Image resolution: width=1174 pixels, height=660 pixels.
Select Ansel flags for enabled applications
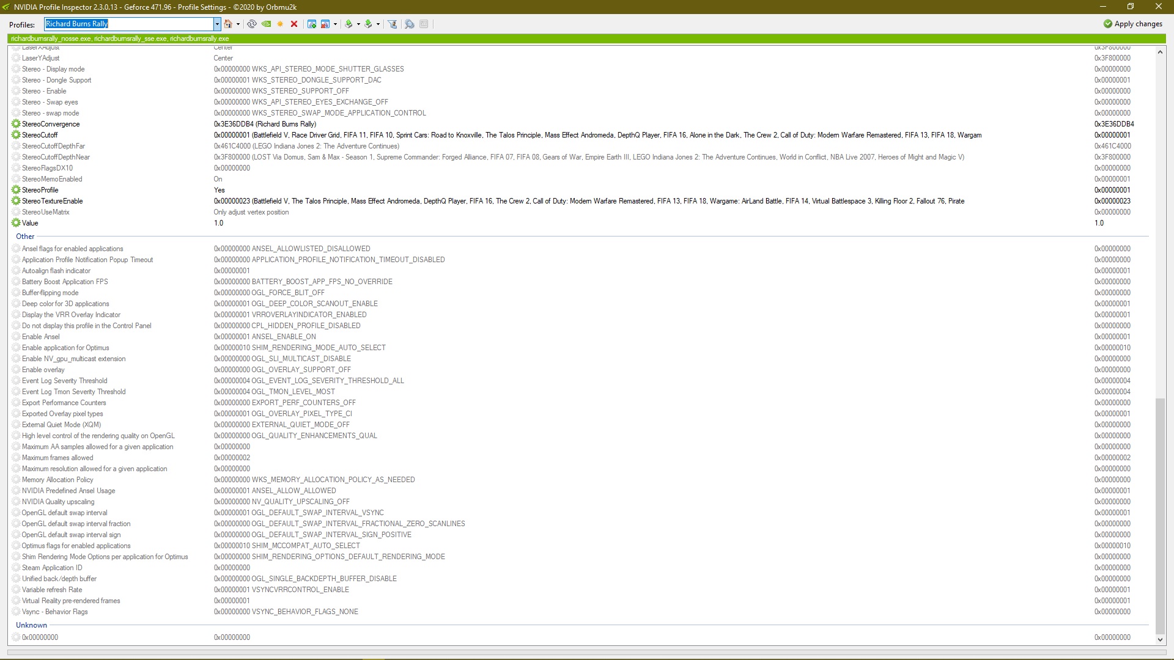point(72,249)
